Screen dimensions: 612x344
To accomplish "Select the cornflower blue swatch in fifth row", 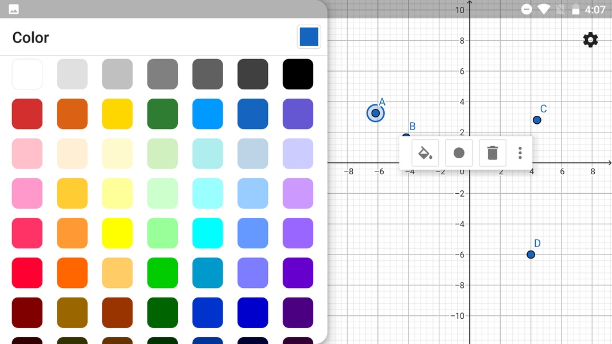I will [x=252, y=233].
